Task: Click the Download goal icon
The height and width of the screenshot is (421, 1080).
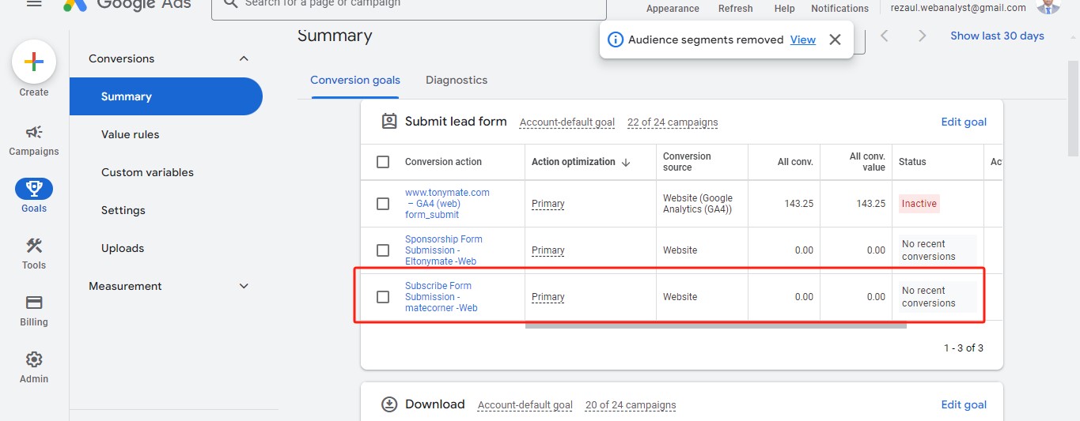Action: pos(389,404)
